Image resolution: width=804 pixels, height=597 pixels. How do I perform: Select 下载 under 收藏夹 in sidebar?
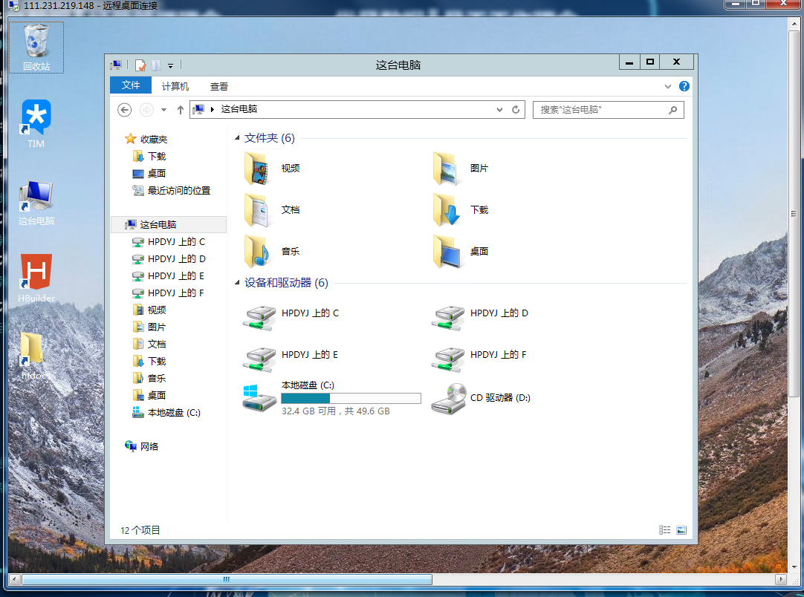149,156
